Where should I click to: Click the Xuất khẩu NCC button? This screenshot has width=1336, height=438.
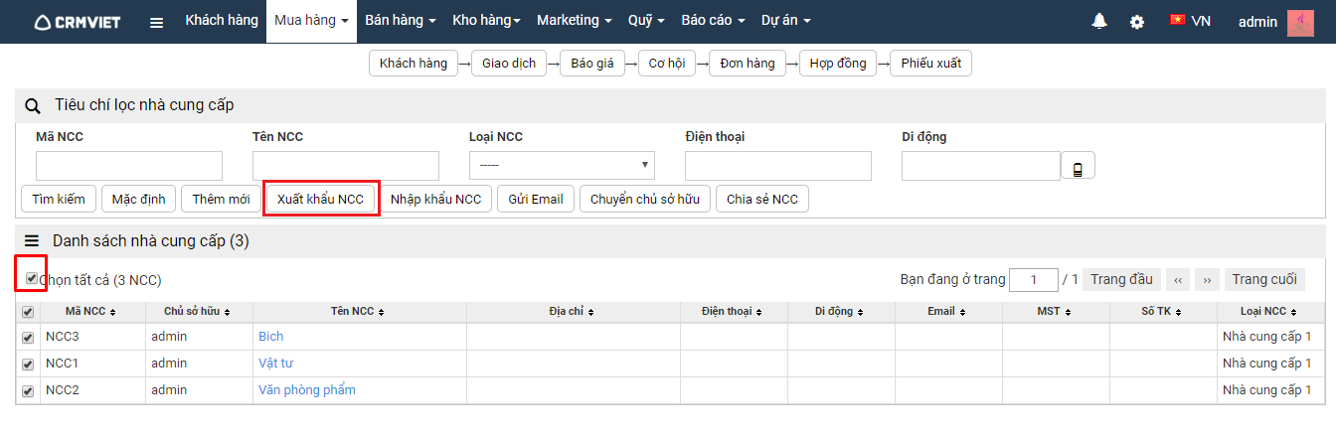pos(320,200)
